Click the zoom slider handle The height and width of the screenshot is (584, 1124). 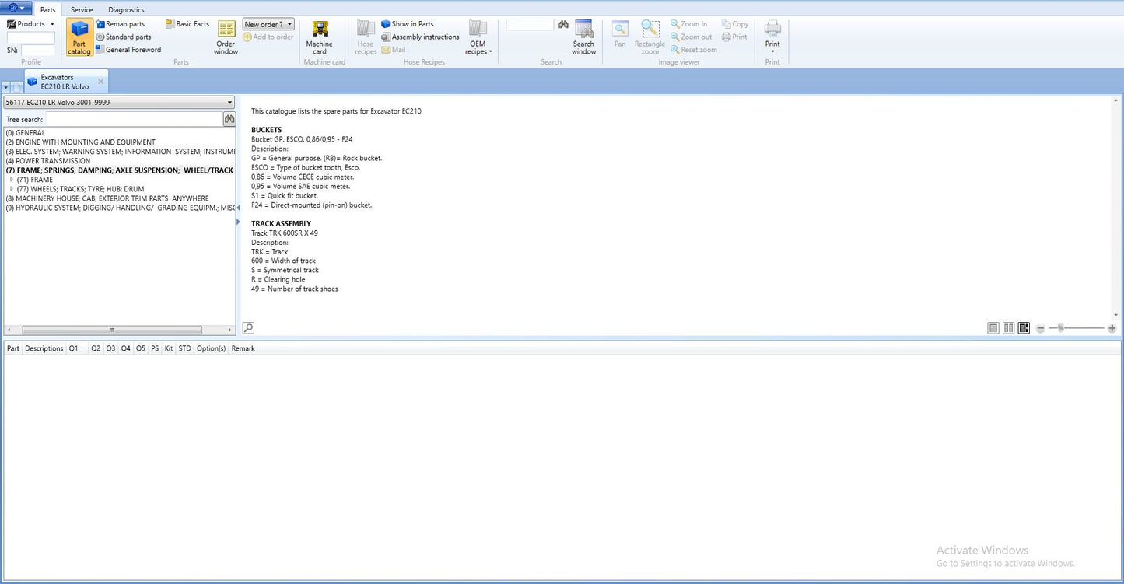[1060, 328]
